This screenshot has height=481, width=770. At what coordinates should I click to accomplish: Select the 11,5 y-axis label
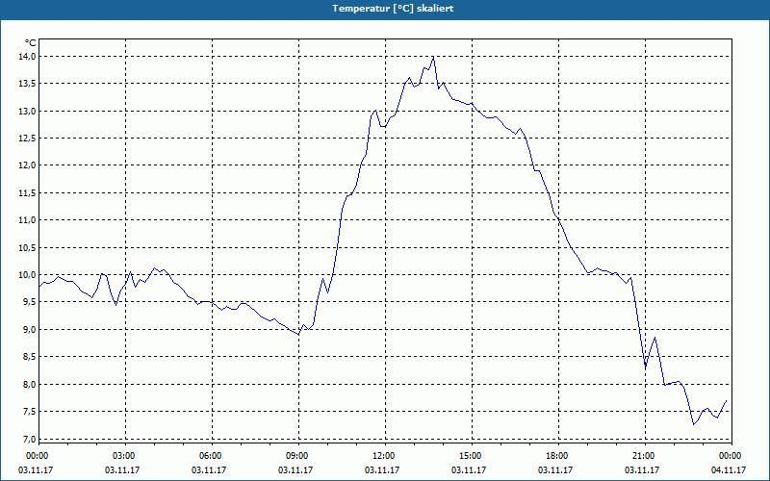[28, 193]
